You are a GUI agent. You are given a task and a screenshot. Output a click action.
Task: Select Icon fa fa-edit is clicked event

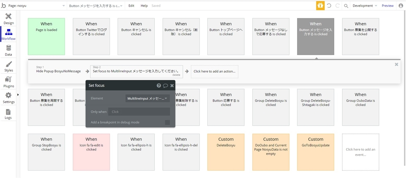click(91, 152)
